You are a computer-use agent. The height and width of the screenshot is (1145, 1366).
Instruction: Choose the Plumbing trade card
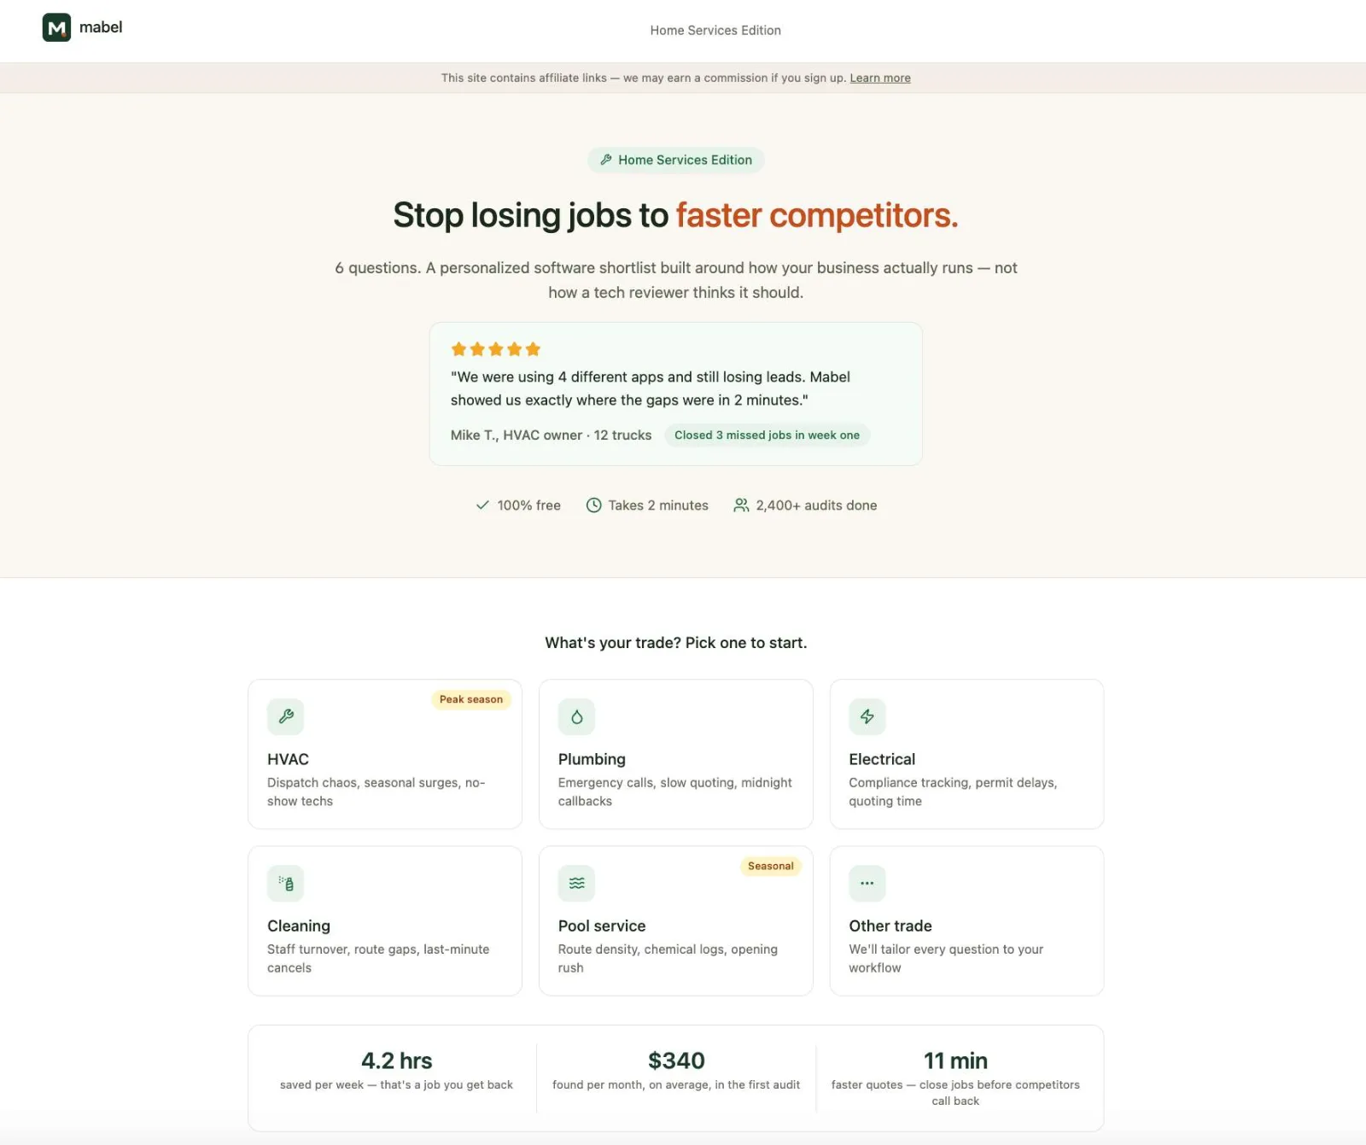coord(676,754)
